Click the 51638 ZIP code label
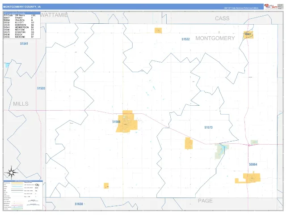 [x=79, y=204]
